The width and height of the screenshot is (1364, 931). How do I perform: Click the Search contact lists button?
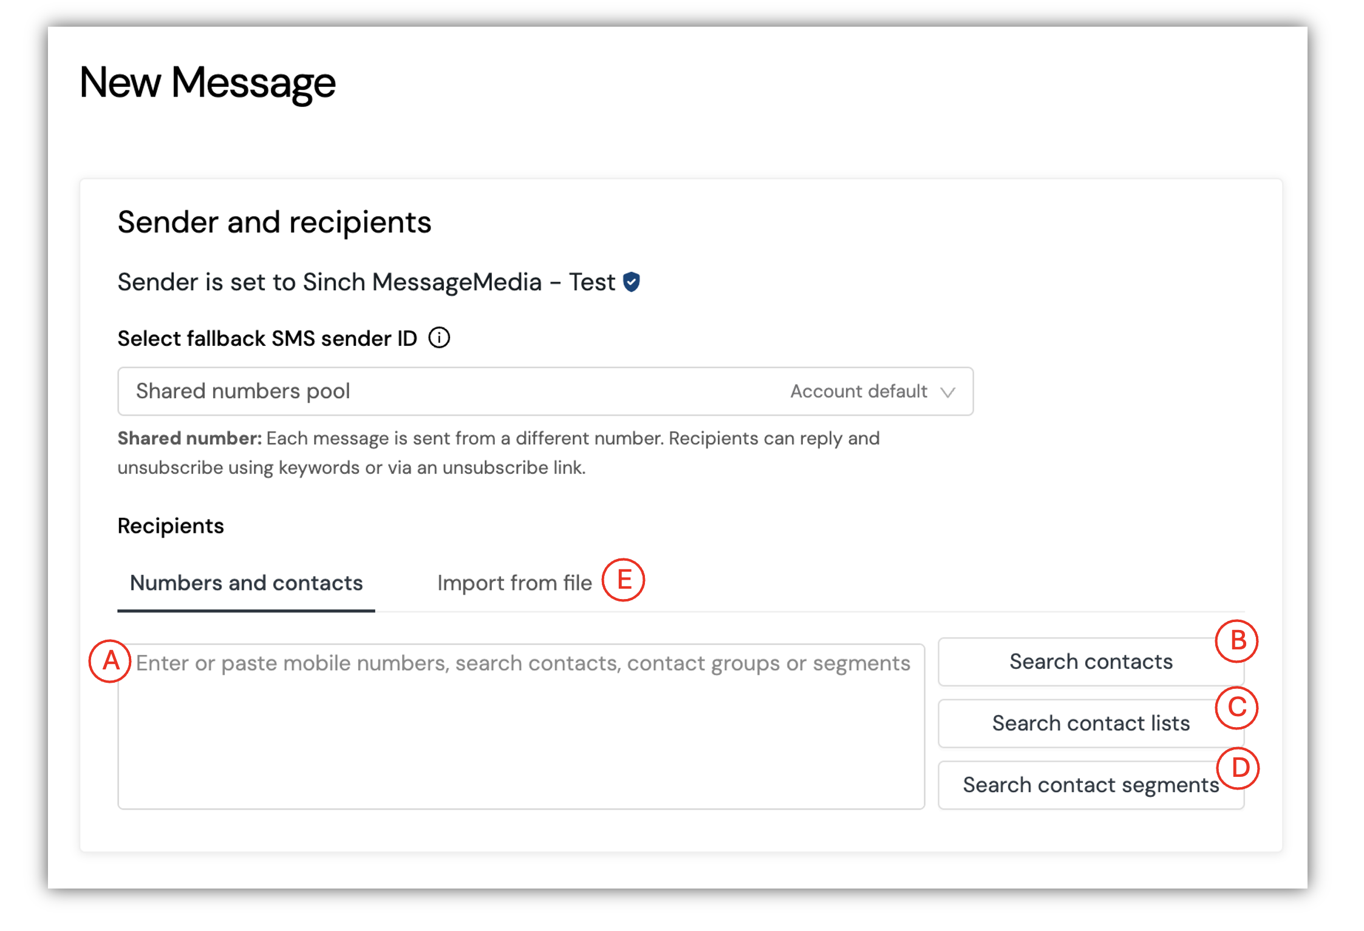1091,723
